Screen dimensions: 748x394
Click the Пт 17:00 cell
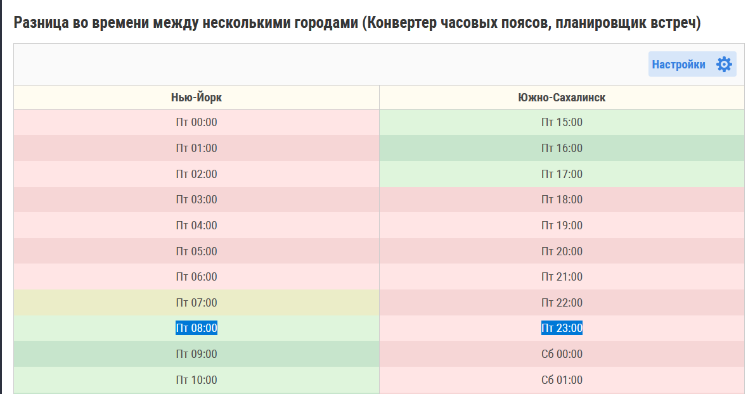coord(562,174)
